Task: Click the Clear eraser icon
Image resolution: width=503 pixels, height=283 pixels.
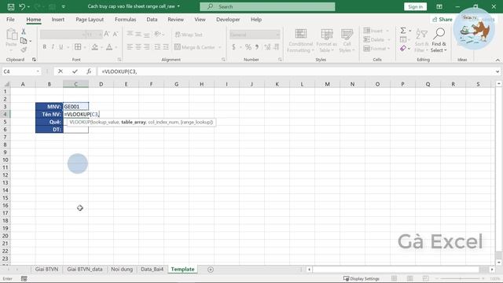Action: coord(403,49)
